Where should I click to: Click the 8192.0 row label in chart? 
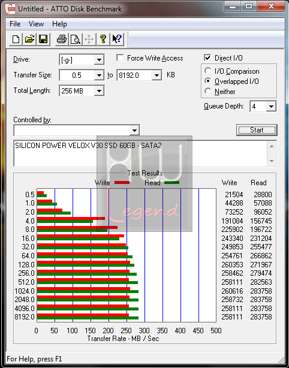25,317
